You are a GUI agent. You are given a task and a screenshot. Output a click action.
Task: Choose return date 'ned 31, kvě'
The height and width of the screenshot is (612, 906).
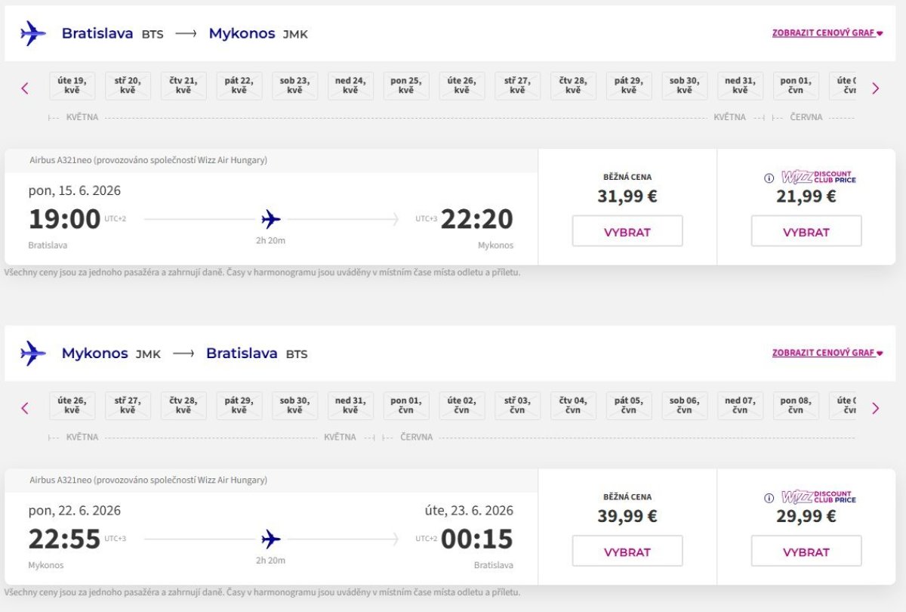350,405
